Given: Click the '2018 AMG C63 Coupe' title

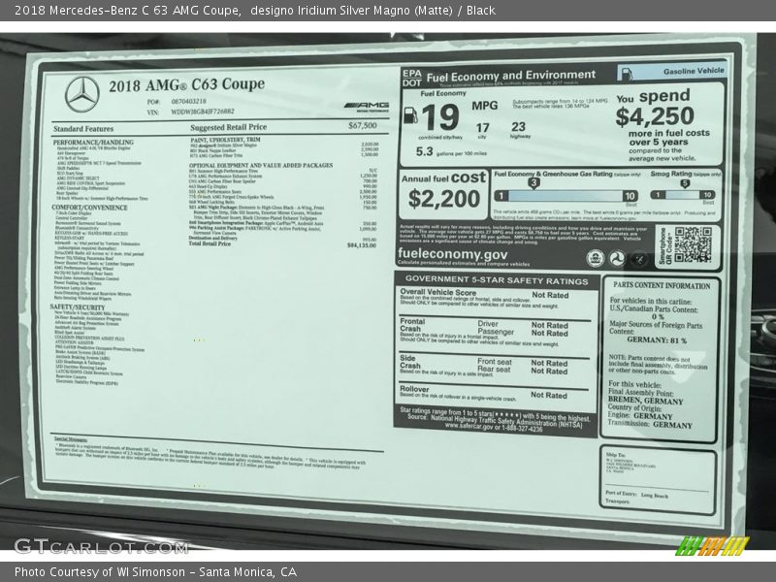Looking at the screenshot, I should (x=186, y=84).
